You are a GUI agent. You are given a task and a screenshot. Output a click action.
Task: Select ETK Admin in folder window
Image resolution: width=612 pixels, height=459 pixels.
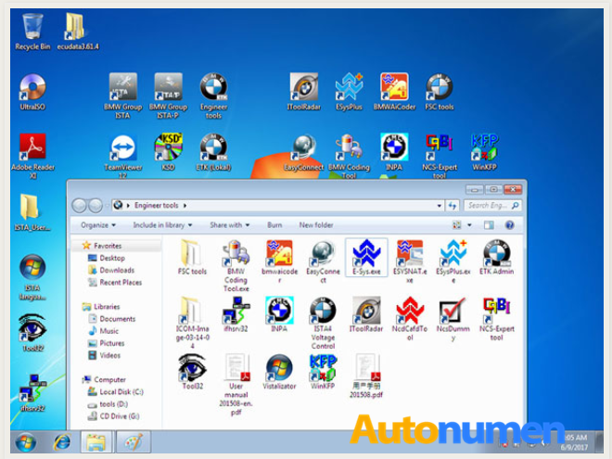(496, 258)
